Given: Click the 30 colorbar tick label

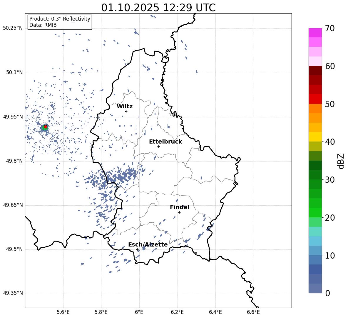Looking at the screenshot, I should click(330, 180).
